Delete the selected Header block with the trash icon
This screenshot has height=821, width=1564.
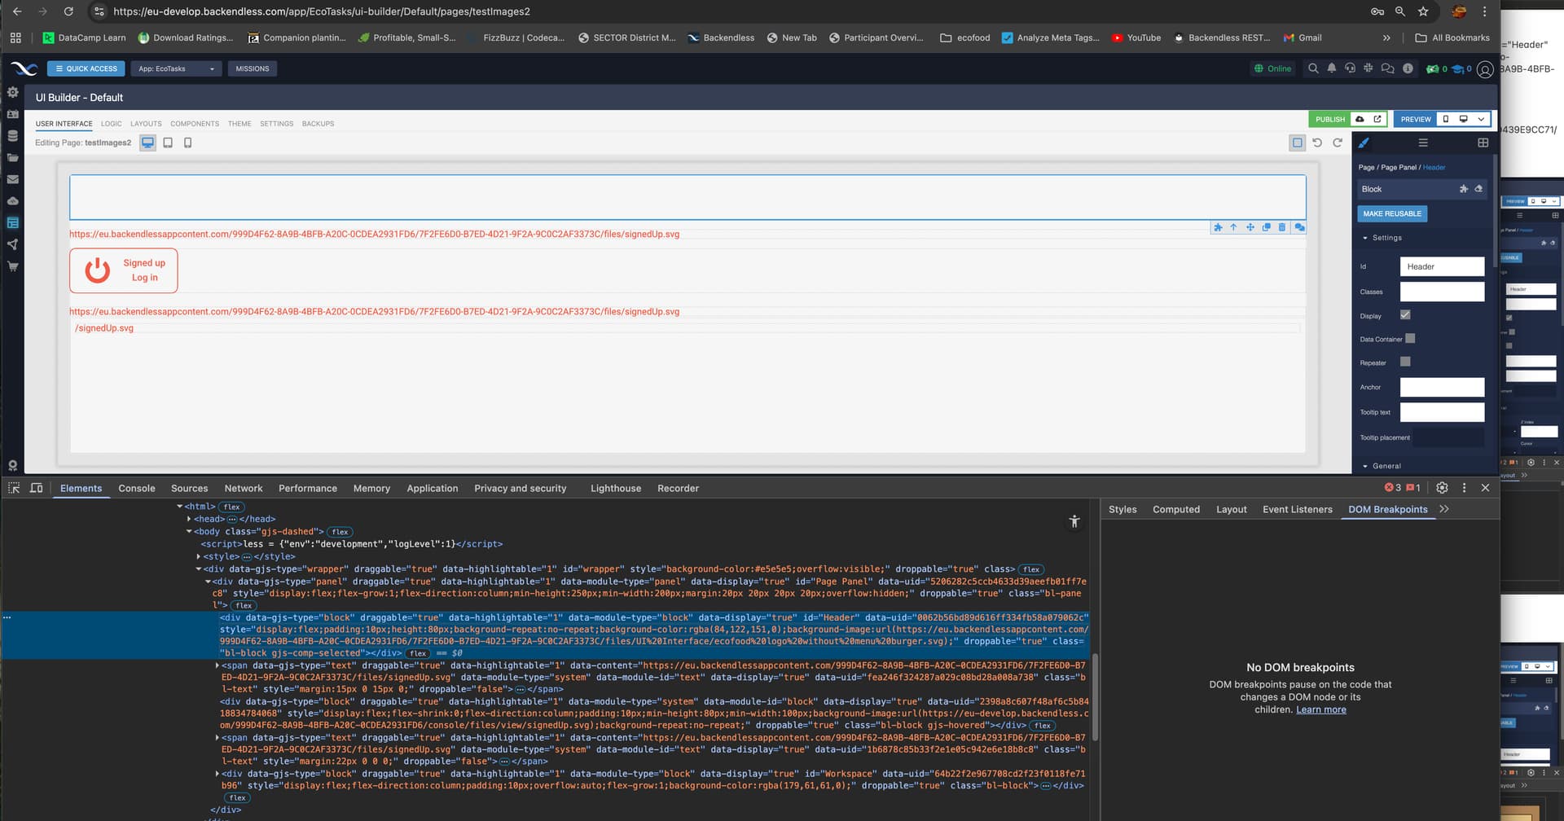pyautogui.click(x=1282, y=227)
